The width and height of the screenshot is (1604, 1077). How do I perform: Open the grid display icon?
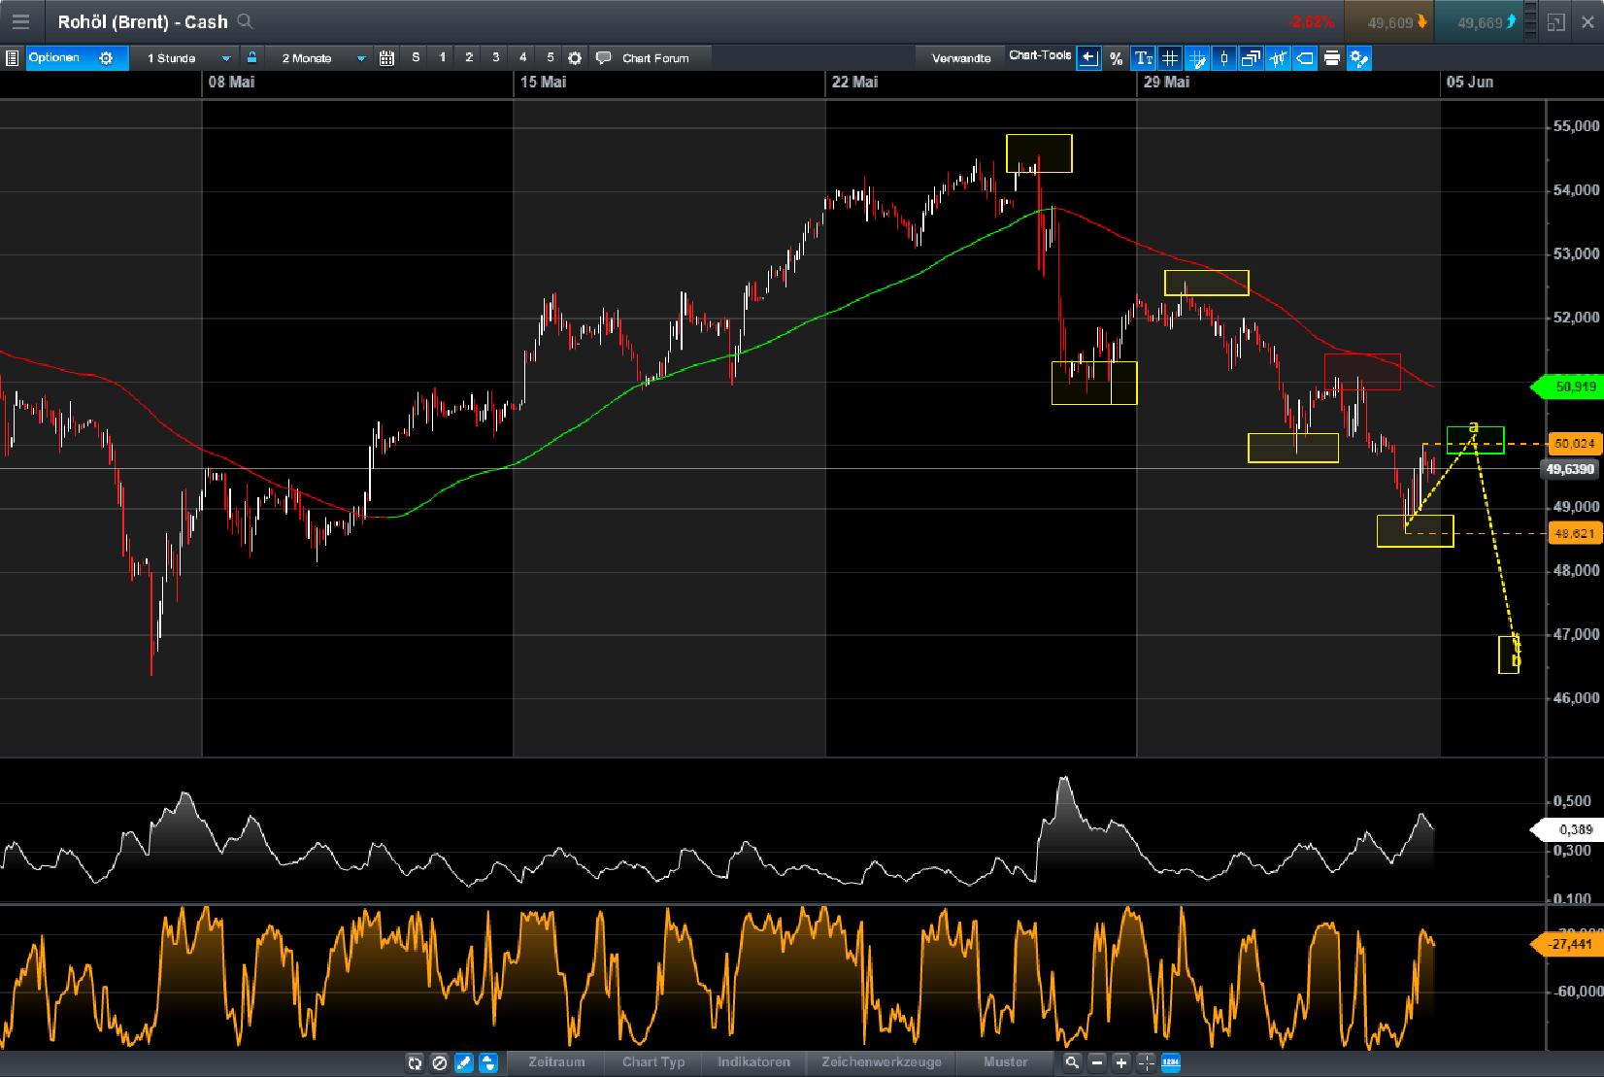point(1171,58)
